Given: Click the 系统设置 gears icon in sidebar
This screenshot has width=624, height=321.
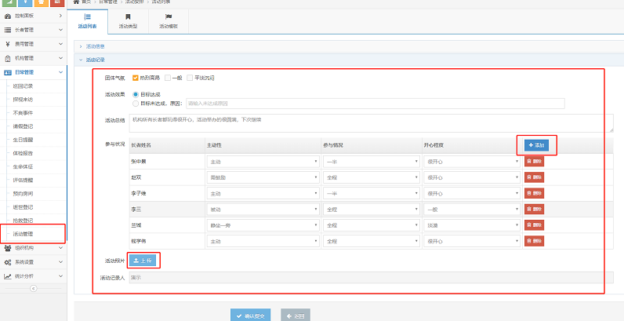Looking at the screenshot, I should pyautogui.click(x=8, y=261).
